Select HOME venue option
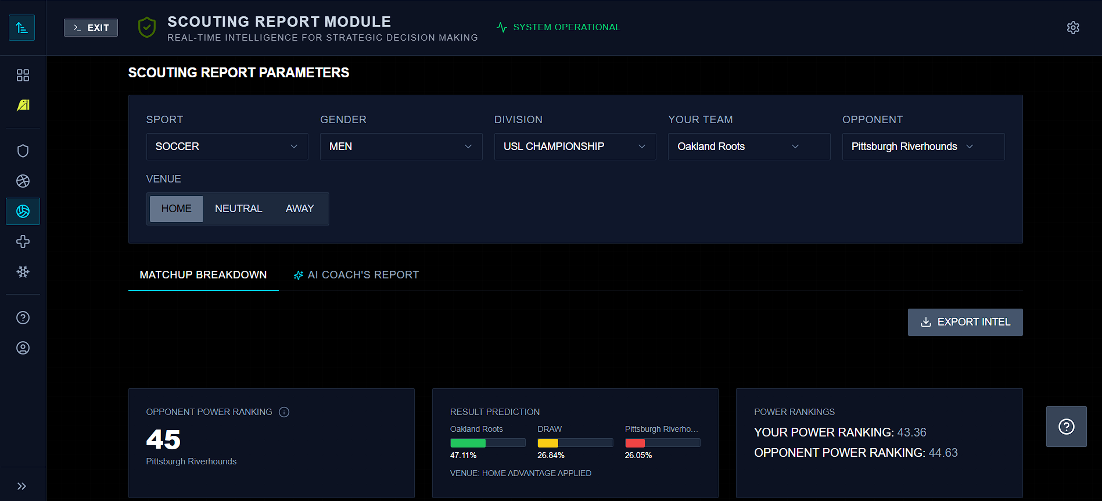Screen dimensions: 1102x501 pyautogui.click(x=177, y=209)
